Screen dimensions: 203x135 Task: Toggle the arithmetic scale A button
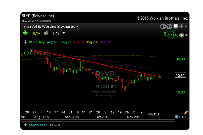(x=177, y=117)
